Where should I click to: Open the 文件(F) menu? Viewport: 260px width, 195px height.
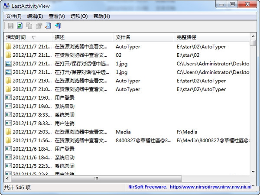(x=14, y=16)
